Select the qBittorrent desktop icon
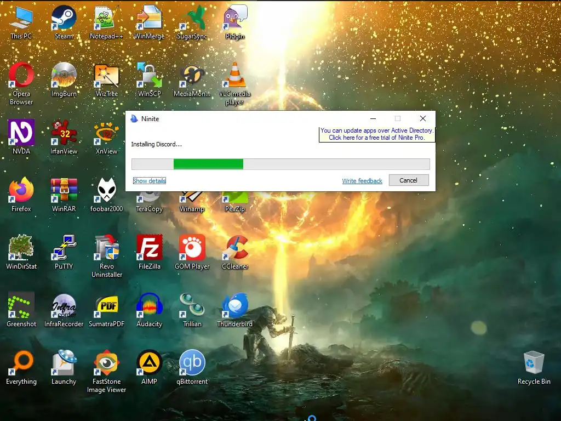The height and width of the screenshot is (421, 561). pyautogui.click(x=192, y=367)
